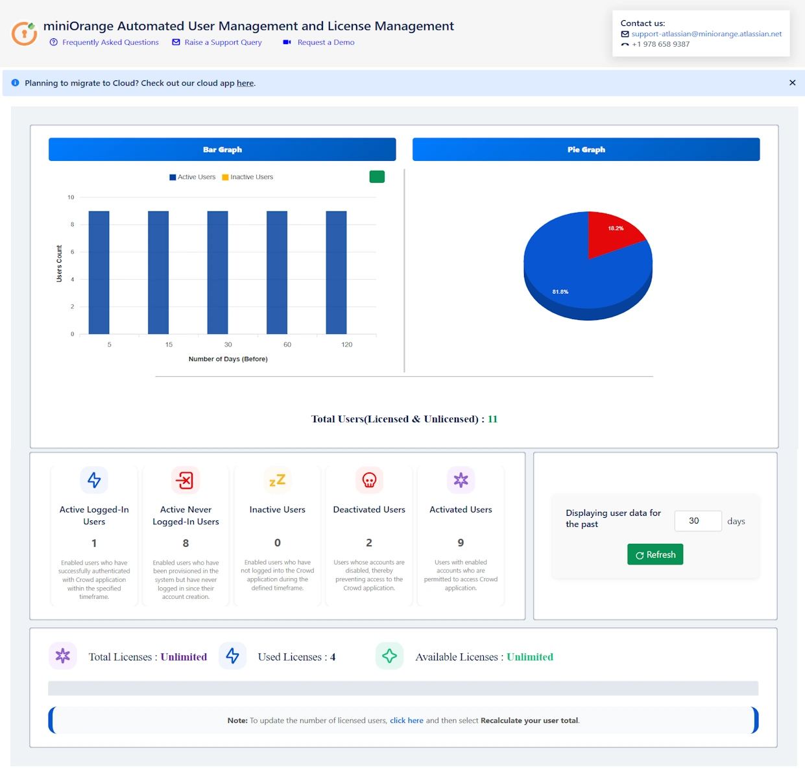Image resolution: width=805 pixels, height=776 pixels.
Task: Click Active Logged-In Users lightning icon
Action: coord(94,480)
